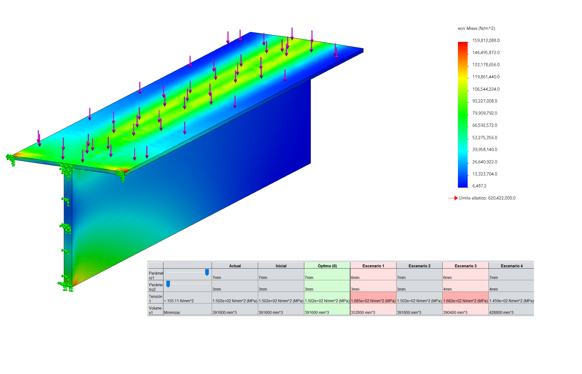Click the 428800 mm^3 volume cell
Screen dimensions: 582x374
[511, 309]
